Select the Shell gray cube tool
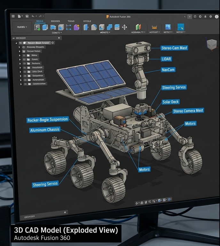This screenshot has height=246, width=220. [x=102, y=27]
